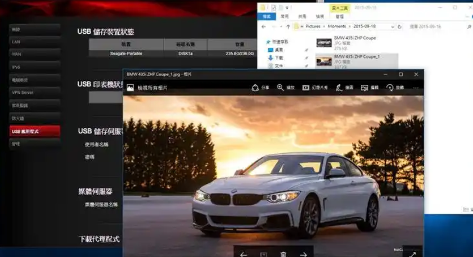This screenshot has height=257, width=473.
Task: Open the recent locations dropdown beside forward arrow
Action: pos(281,26)
